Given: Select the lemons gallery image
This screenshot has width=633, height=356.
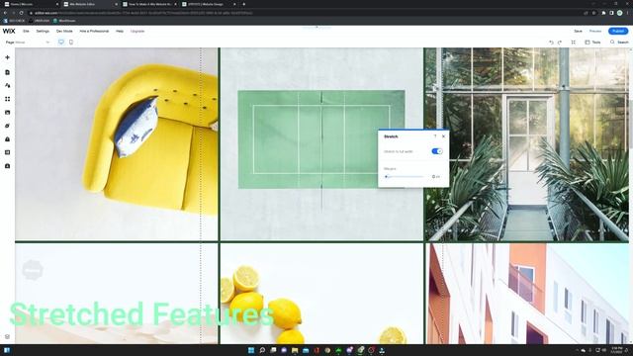Looking at the screenshot, I should tap(321, 294).
